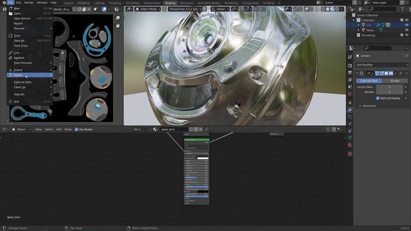
Task: Open the Output properties tab icon
Action: coord(350,73)
